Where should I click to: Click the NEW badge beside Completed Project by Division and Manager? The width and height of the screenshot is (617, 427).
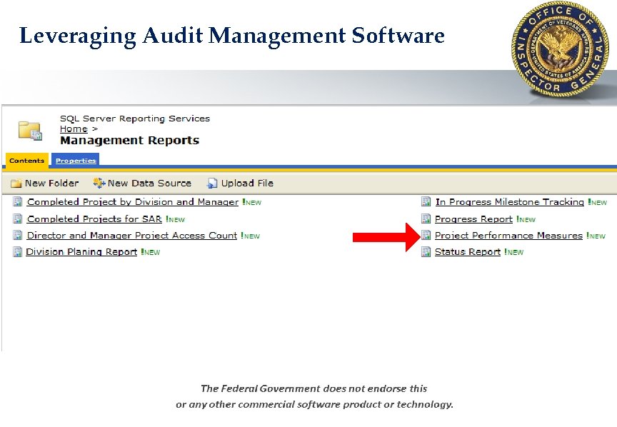tap(252, 202)
